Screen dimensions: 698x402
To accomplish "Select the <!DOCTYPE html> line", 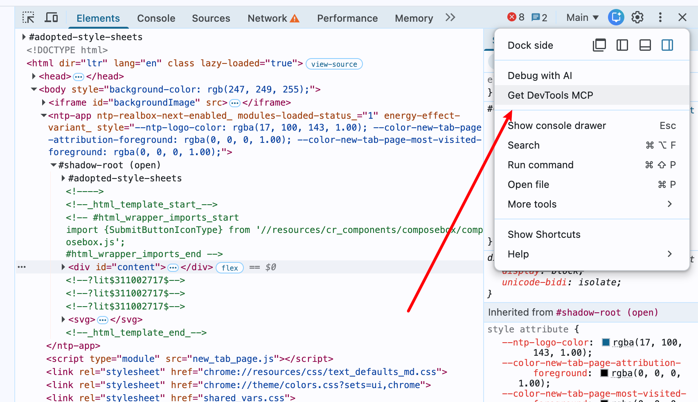I will tap(67, 50).
